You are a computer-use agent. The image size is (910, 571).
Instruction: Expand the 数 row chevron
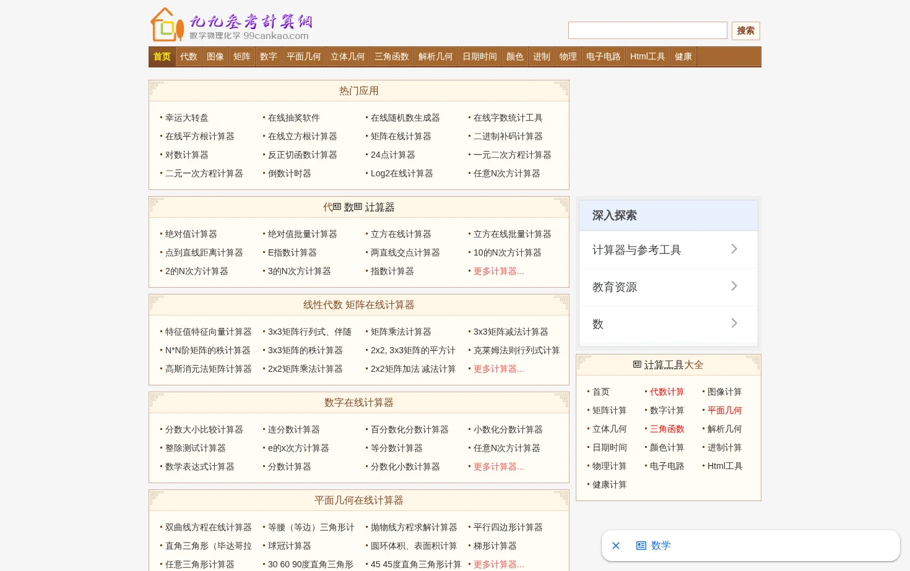click(734, 323)
